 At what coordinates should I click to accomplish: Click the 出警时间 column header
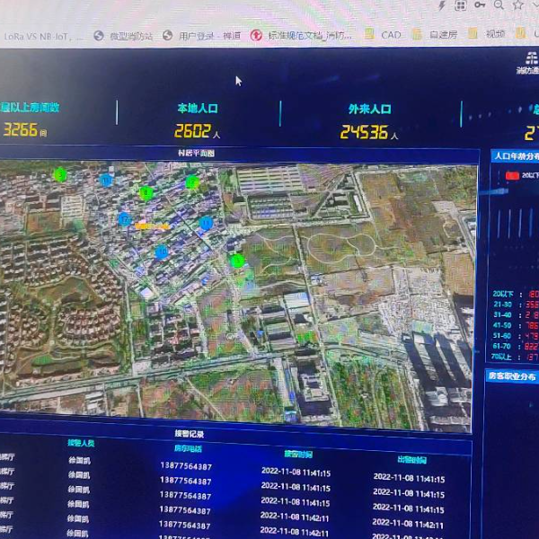pos(411,460)
